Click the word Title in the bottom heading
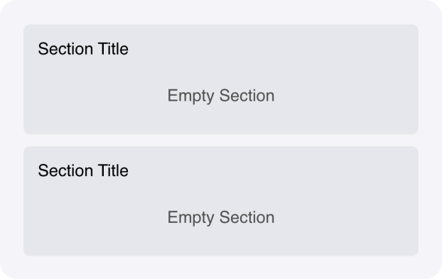This screenshot has width=442, height=279. (x=113, y=170)
